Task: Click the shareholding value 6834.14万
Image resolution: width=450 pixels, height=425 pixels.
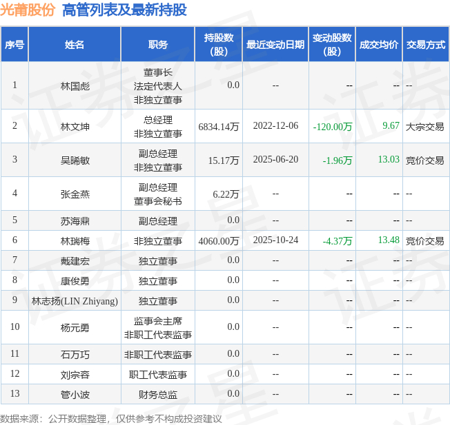Action: (219, 127)
